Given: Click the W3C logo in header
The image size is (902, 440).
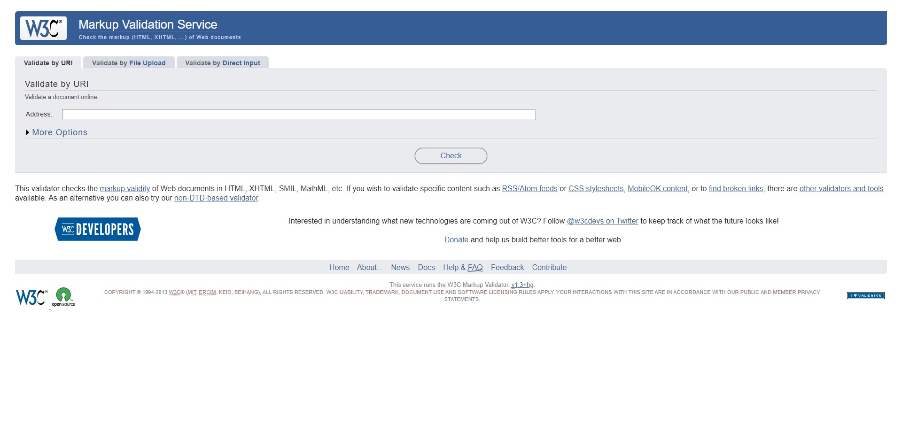Looking at the screenshot, I should [x=43, y=28].
